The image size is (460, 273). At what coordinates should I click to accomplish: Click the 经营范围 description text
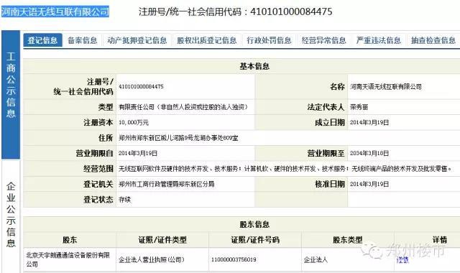click(285, 169)
